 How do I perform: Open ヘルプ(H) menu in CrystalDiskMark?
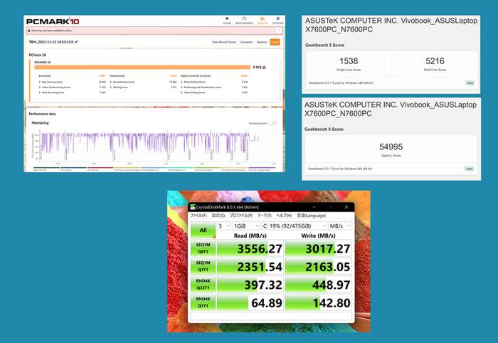click(284, 216)
